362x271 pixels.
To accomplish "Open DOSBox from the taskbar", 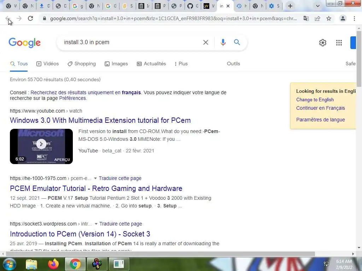I will pos(97,264).
